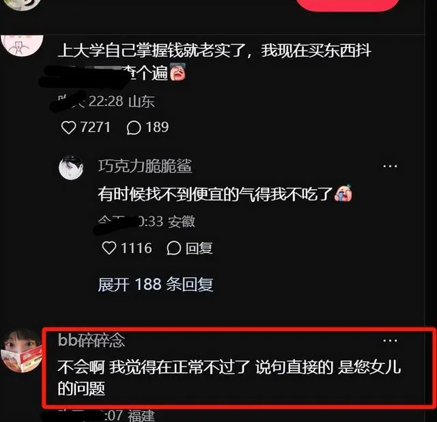Select the comment 上大学自己掌握钱就老实了
The height and width of the screenshot is (422, 437).
(x=214, y=62)
